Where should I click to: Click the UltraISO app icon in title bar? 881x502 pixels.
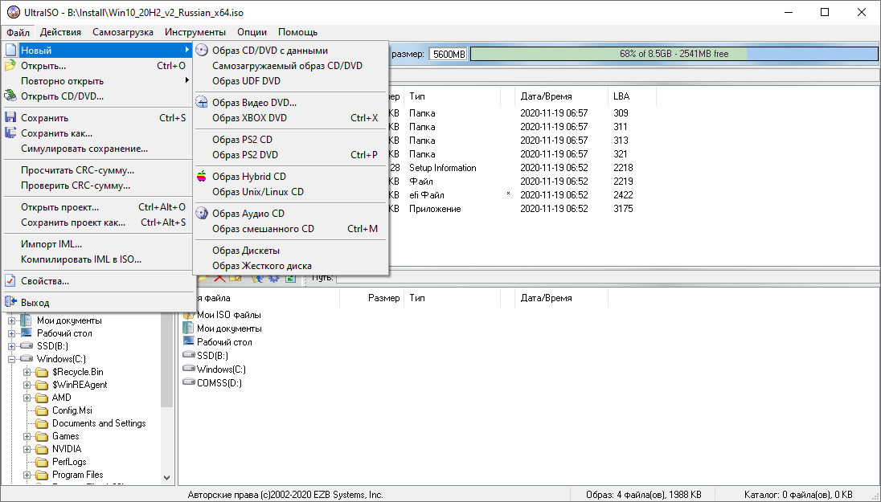click(x=14, y=12)
